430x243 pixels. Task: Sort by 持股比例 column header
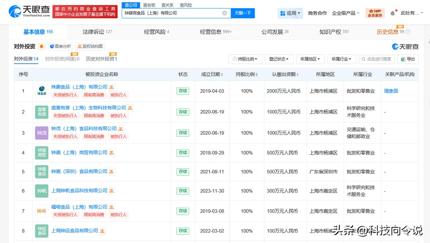247,74
